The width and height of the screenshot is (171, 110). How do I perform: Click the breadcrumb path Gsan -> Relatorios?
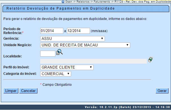[x=77, y=2]
